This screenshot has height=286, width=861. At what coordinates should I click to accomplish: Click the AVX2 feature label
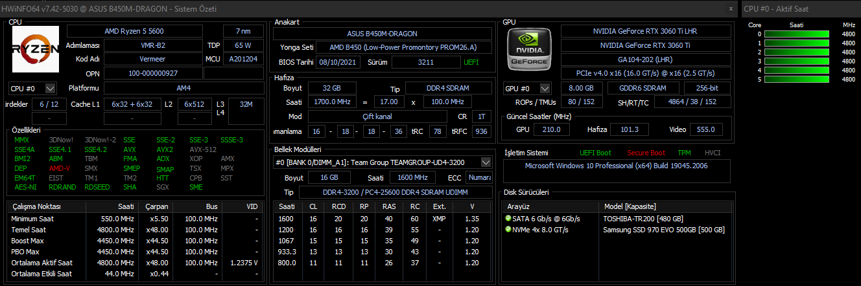point(165,149)
